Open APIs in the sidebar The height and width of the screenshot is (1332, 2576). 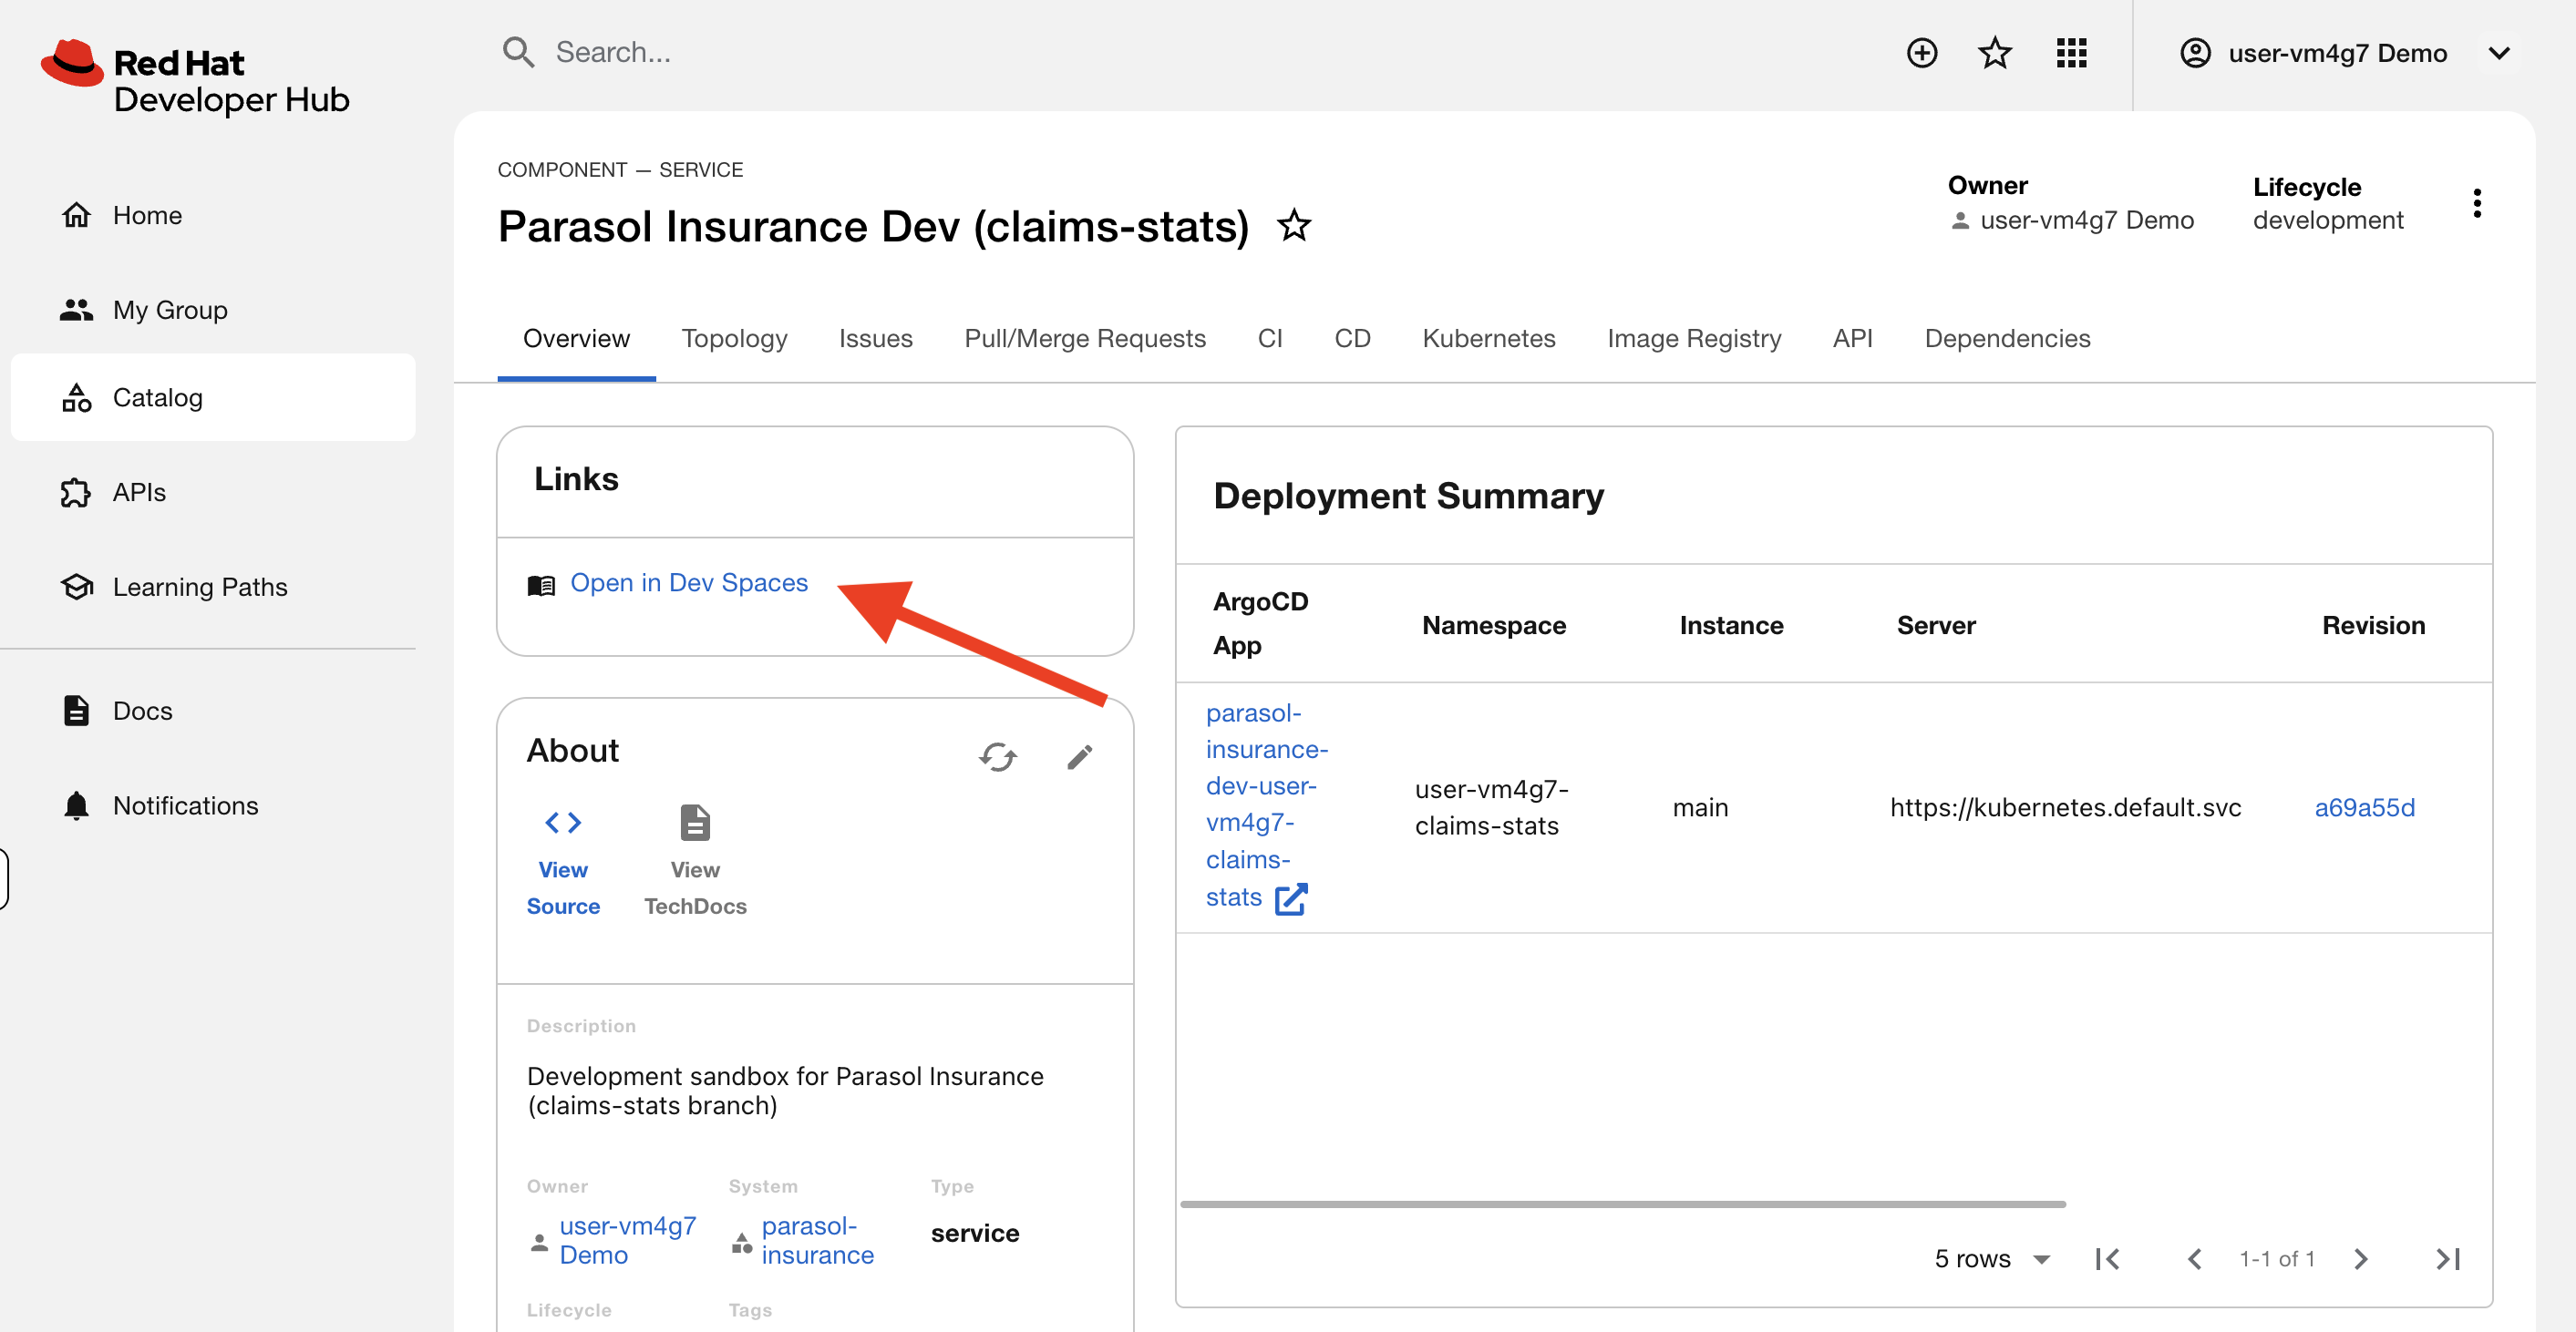coord(213,493)
